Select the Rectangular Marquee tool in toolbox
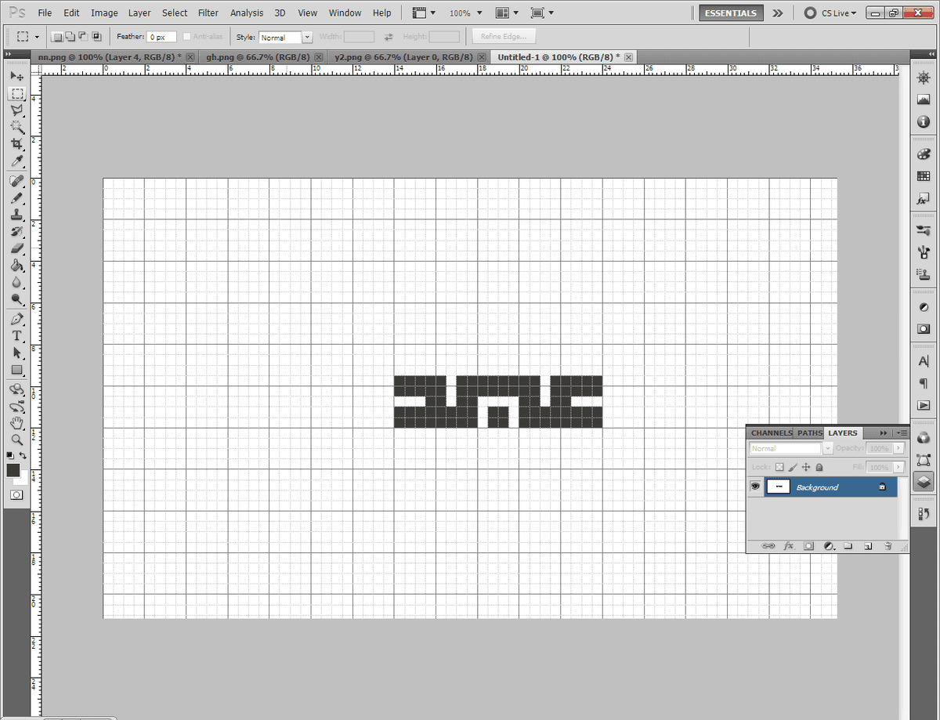The width and height of the screenshot is (940, 720). [x=16, y=93]
